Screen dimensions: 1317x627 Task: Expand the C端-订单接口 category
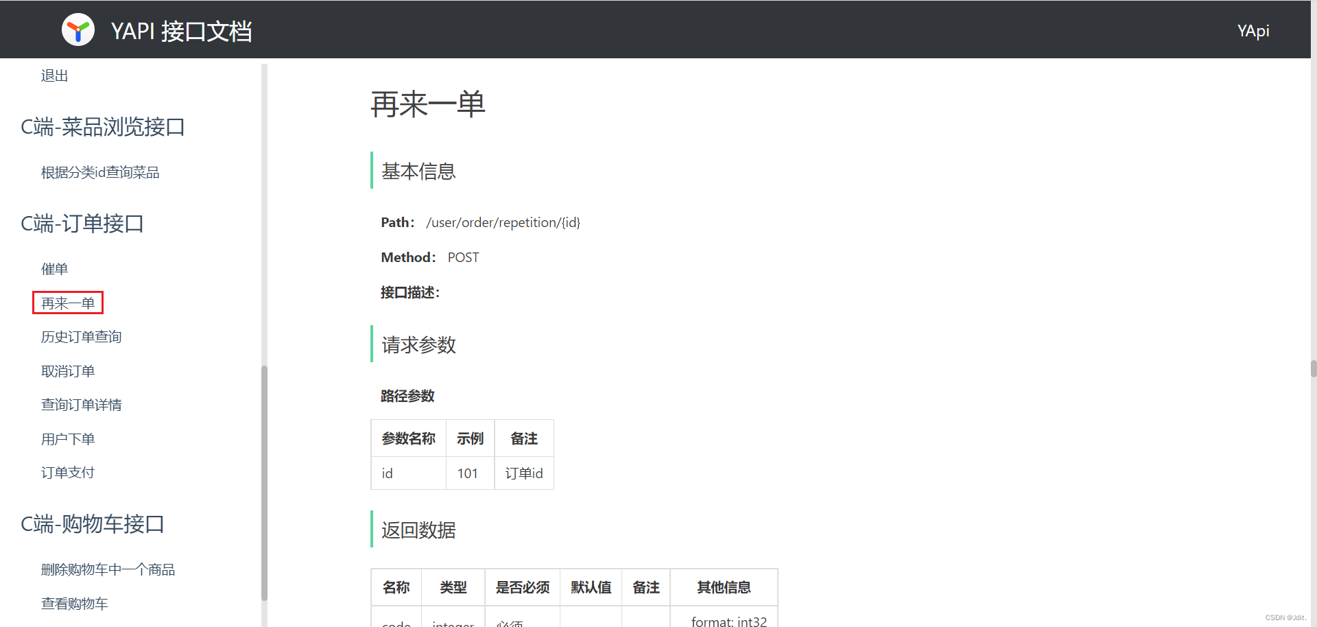click(x=82, y=223)
